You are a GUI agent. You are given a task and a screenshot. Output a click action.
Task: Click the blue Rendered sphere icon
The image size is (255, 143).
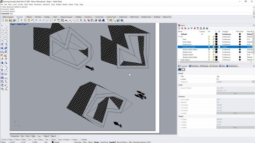tap(103, 20)
